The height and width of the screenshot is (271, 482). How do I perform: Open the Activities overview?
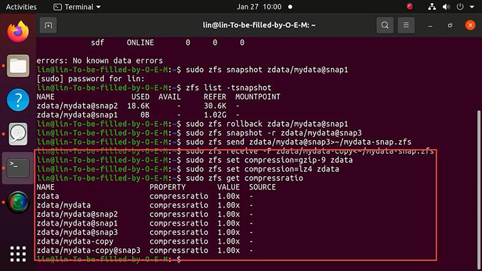pyautogui.click(x=21, y=7)
